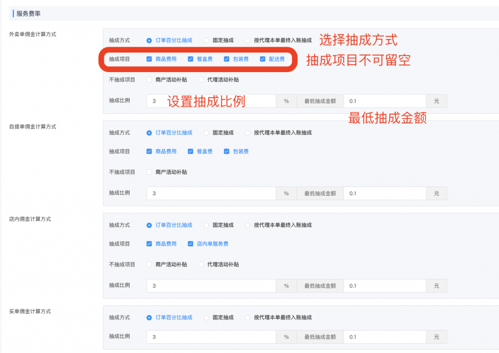Viewport: 499px width, 353px height.
Task: Click the 店内 最低抽成金额 input field
Action: [x=385, y=286]
